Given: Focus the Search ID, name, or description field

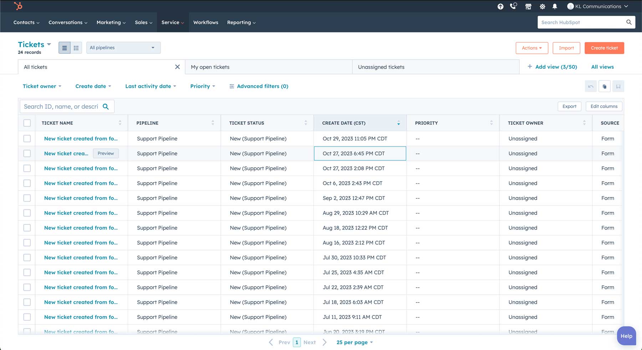Looking at the screenshot, I should (61, 107).
